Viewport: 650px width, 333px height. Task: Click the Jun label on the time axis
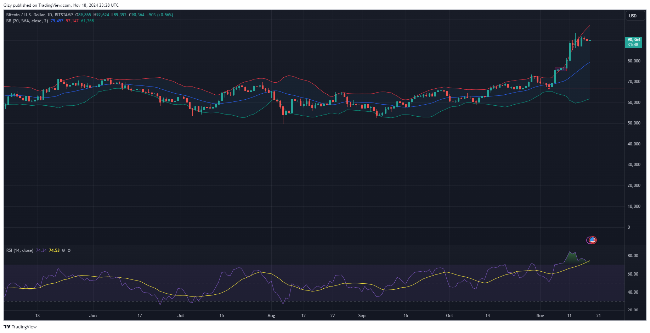(93, 316)
